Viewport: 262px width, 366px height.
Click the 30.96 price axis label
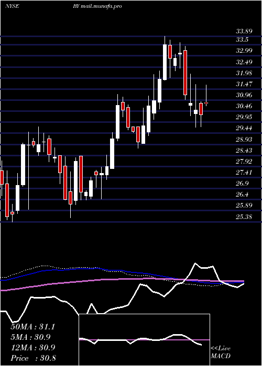244,95
